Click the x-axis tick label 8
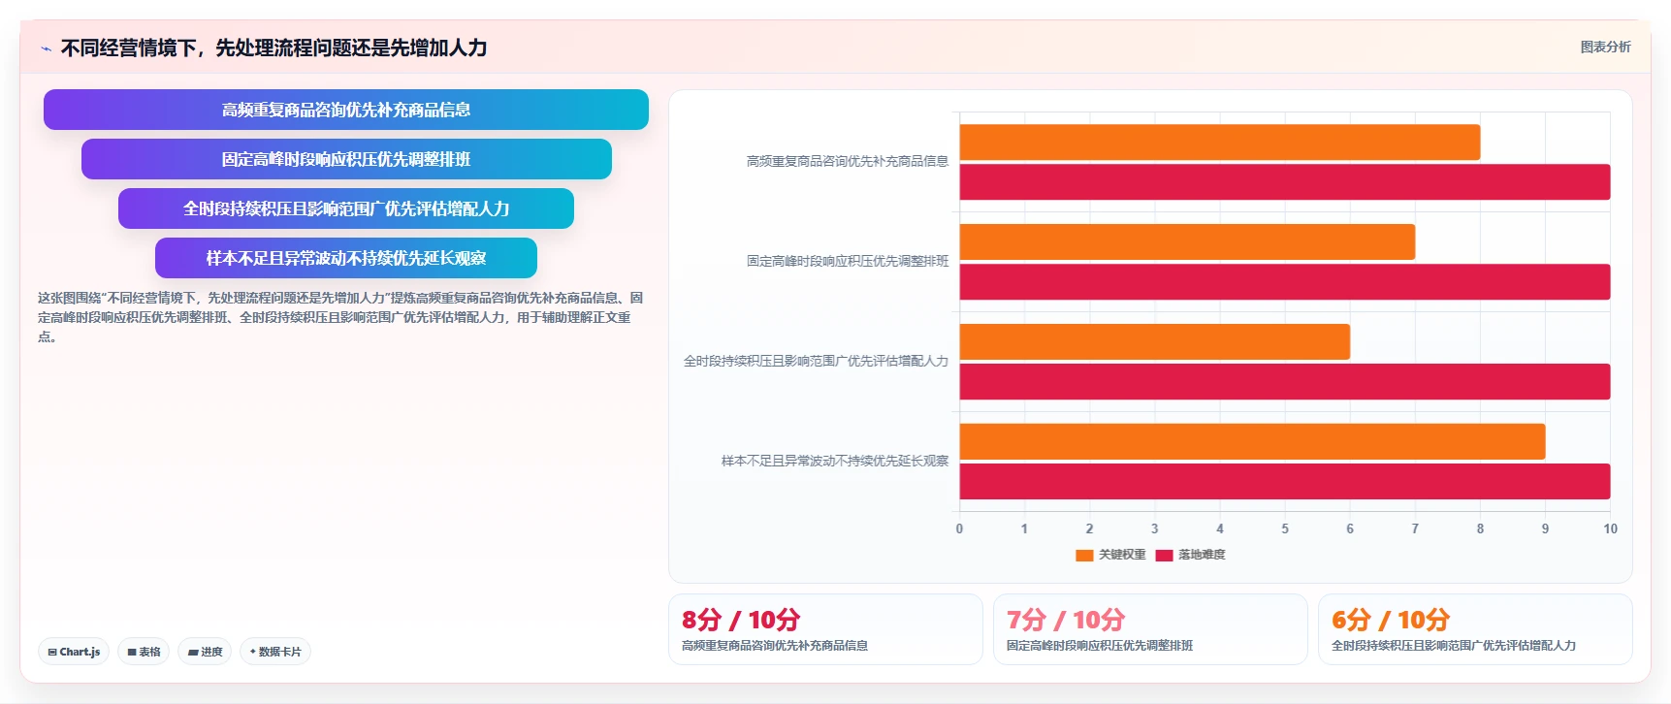Image resolution: width=1671 pixels, height=704 pixels. coord(1480,528)
